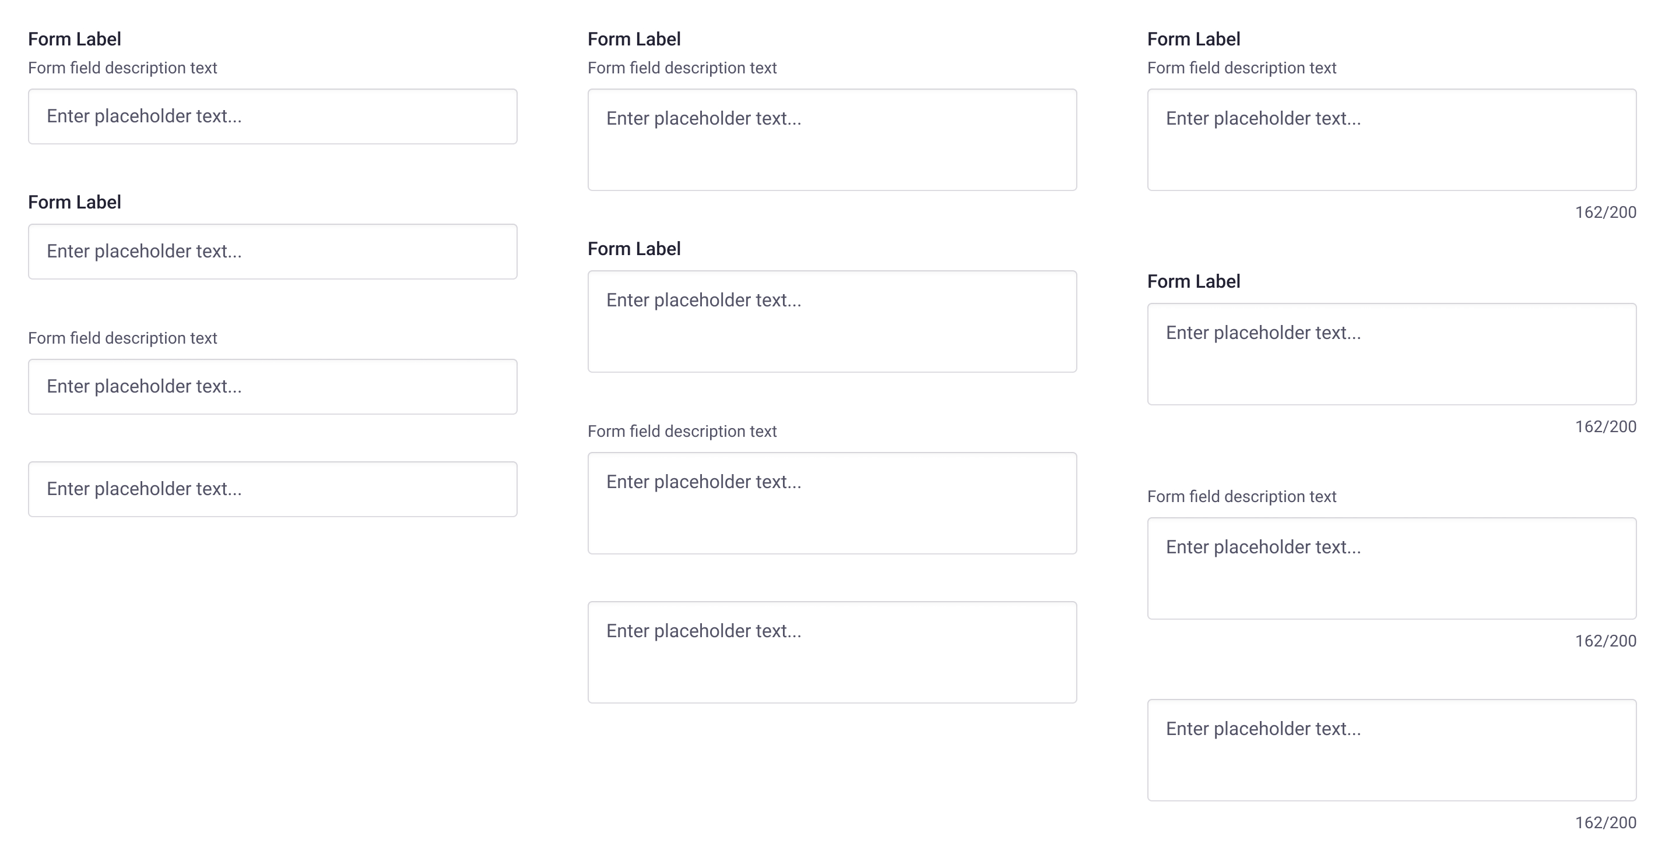This screenshot has height=862, width=1665.
Task: Click description text above description-only counterless textarea
Action: pos(682,430)
